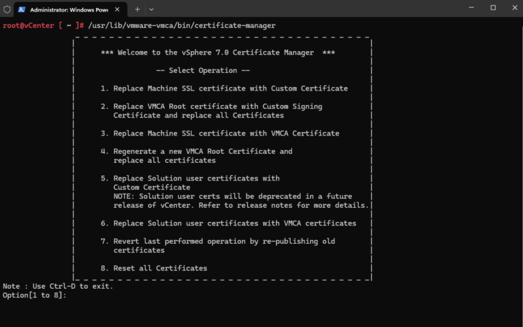Click option 3 Machine SSL with VMCA Certificate
Screen dimensions: 523x327
(219, 134)
